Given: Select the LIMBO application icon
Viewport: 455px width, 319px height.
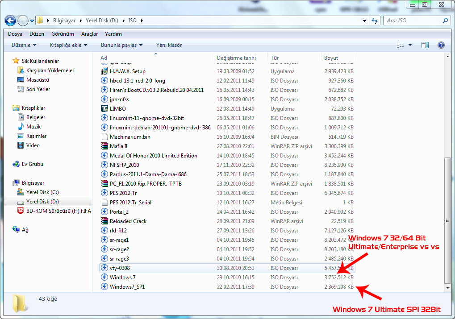Looking at the screenshot, I should [x=104, y=108].
